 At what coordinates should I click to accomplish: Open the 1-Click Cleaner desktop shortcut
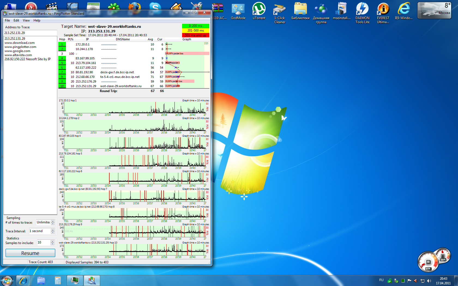[x=280, y=13]
